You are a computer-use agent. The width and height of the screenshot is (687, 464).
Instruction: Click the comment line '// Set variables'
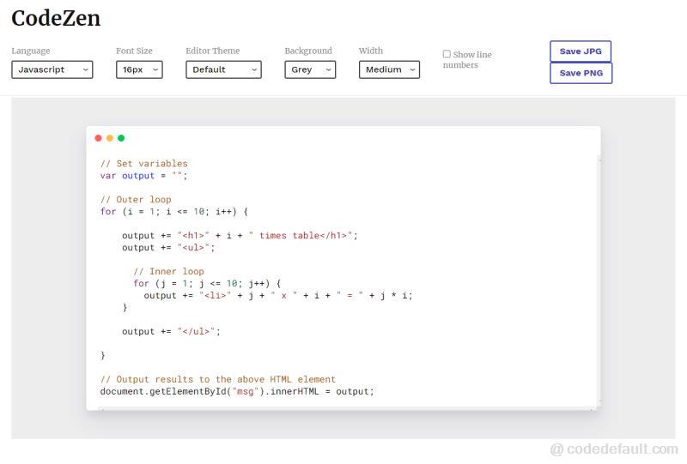144,164
